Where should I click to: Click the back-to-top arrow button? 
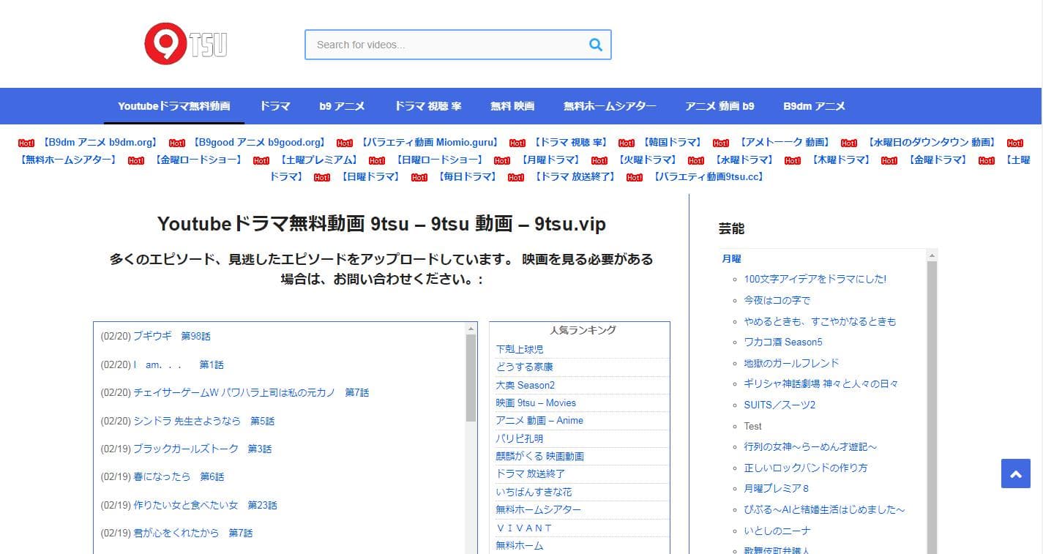click(x=1015, y=473)
